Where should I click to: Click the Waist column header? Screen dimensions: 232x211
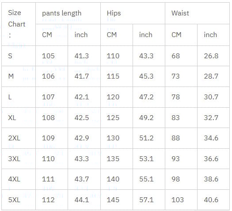pos(197,13)
